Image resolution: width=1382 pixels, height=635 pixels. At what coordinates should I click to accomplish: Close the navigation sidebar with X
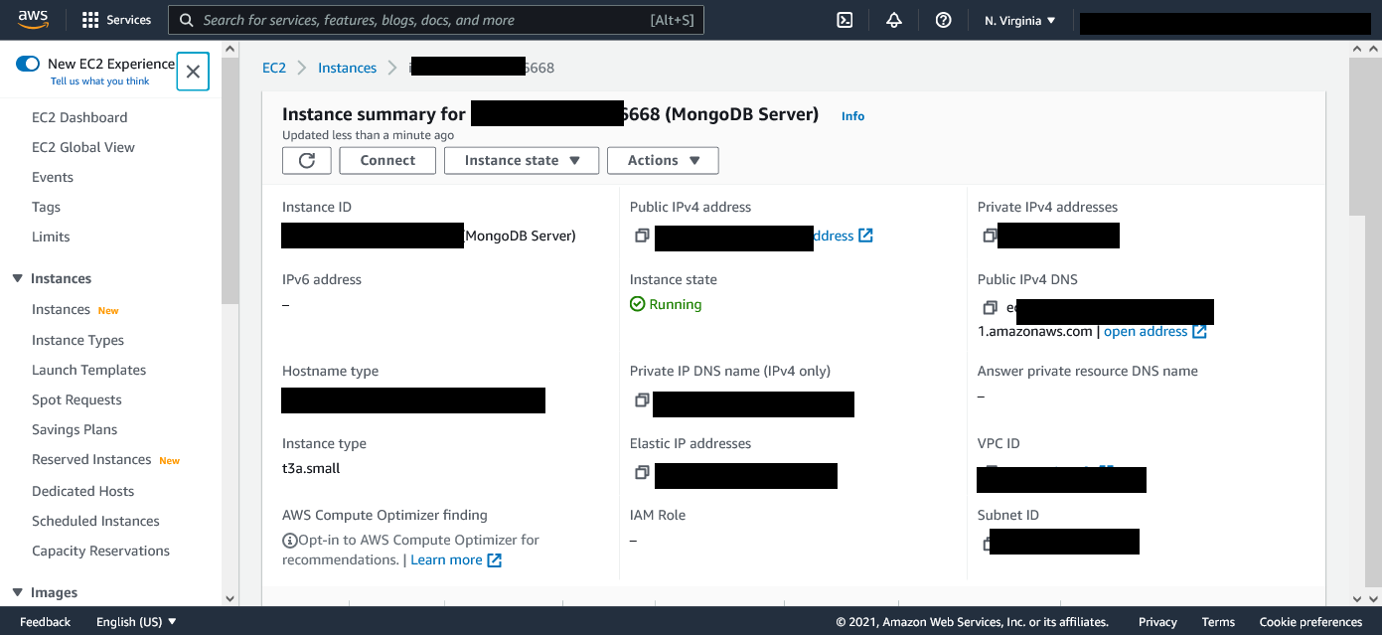pyautogui.click(x=193, y=72)
